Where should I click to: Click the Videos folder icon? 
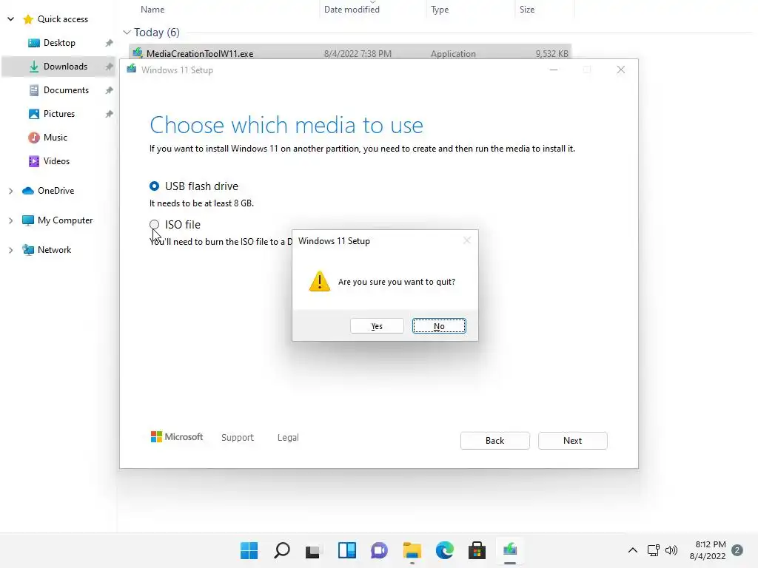pos(34,161)
